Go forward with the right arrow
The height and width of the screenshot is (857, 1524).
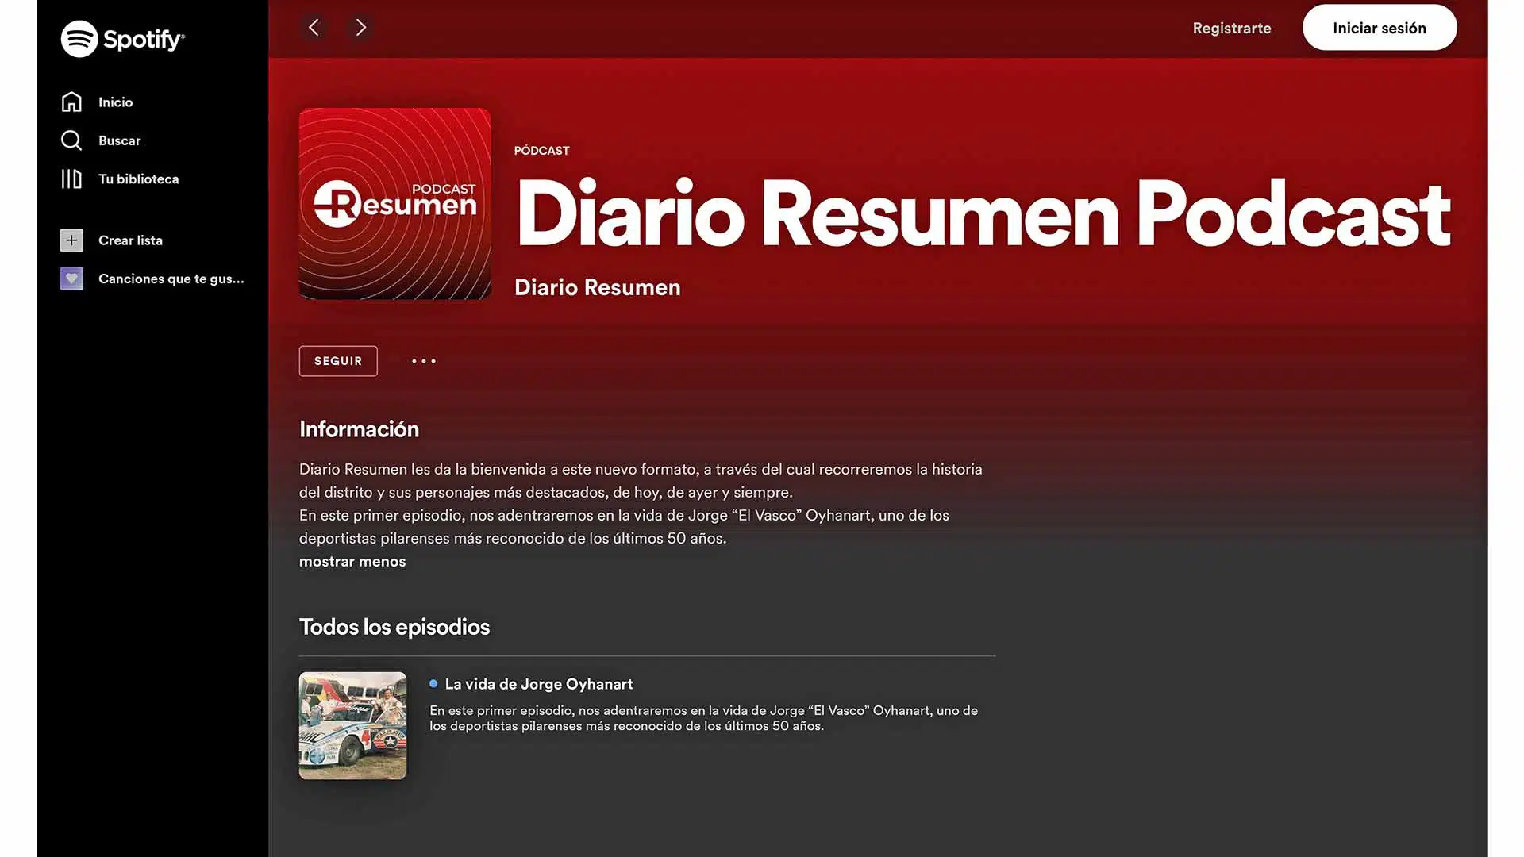coord(361,28)
